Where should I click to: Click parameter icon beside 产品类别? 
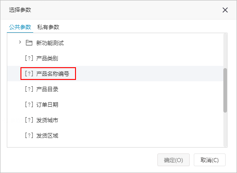(29, 58)
